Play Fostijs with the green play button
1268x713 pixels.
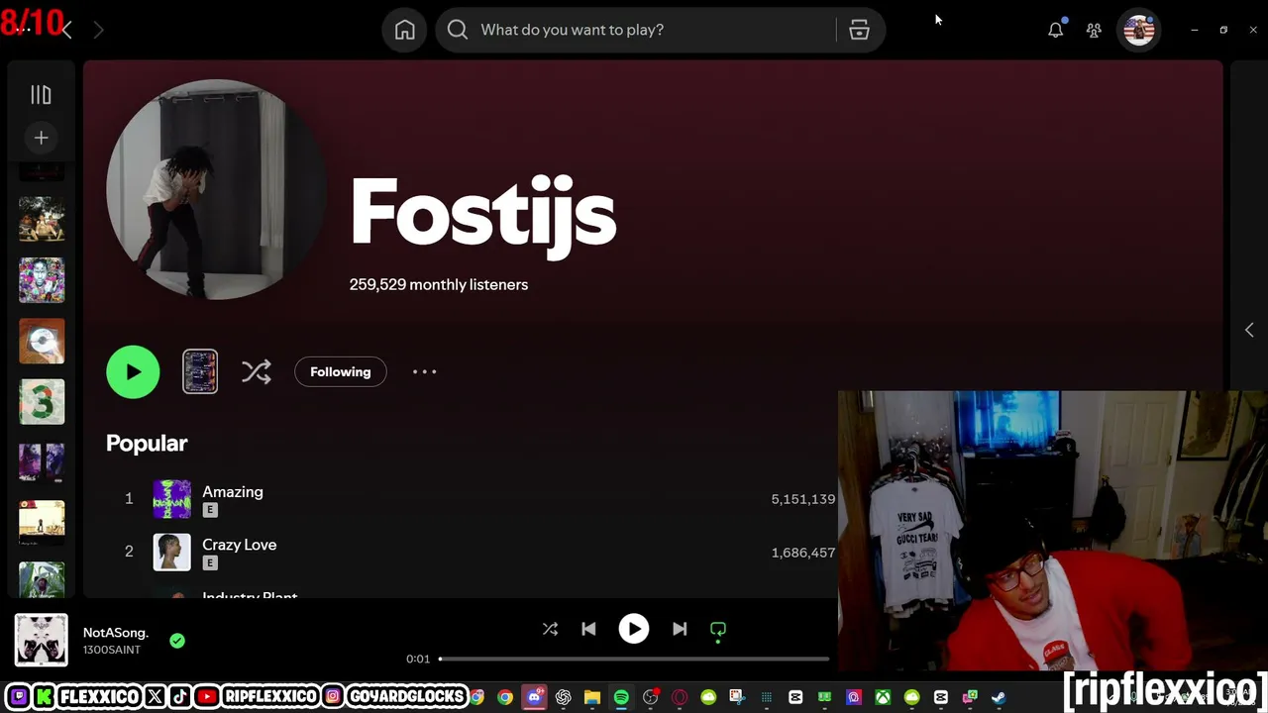(x=133, y=371)
